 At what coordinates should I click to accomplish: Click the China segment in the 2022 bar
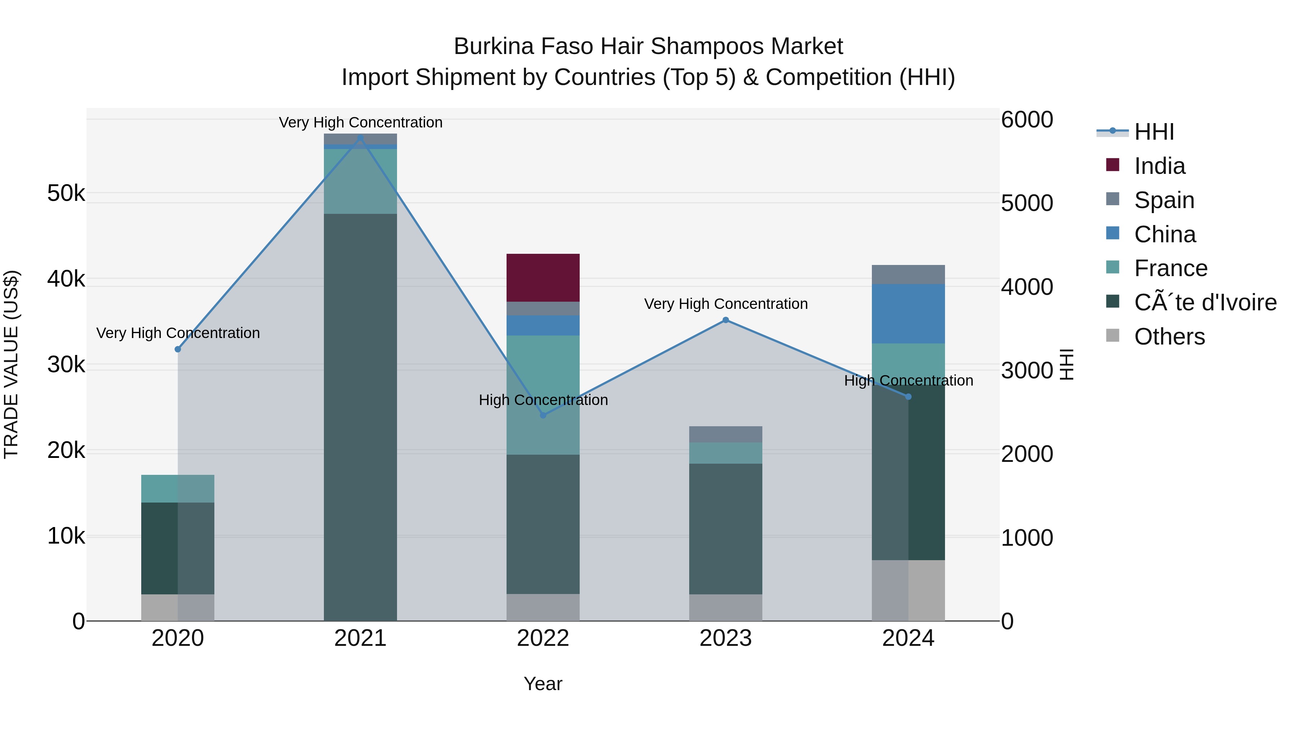pos(543,325)
